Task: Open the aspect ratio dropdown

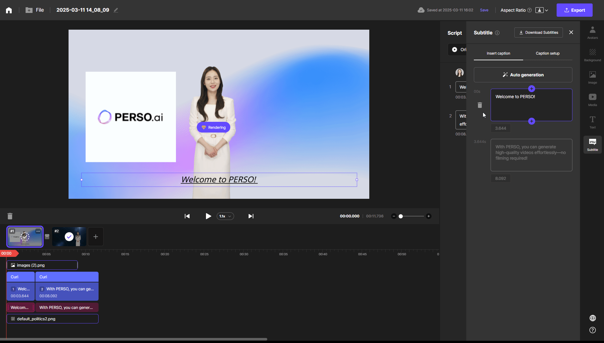Action: click(x=542, y=10)
